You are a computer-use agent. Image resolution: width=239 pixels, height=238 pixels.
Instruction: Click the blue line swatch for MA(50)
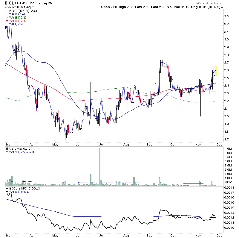[x=7, y=14]
